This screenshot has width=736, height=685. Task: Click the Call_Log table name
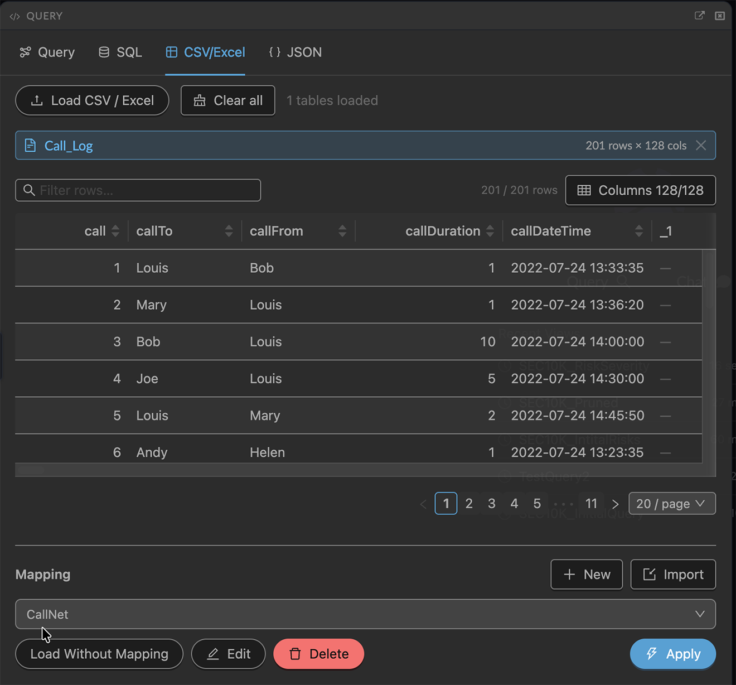coord(69,146)
